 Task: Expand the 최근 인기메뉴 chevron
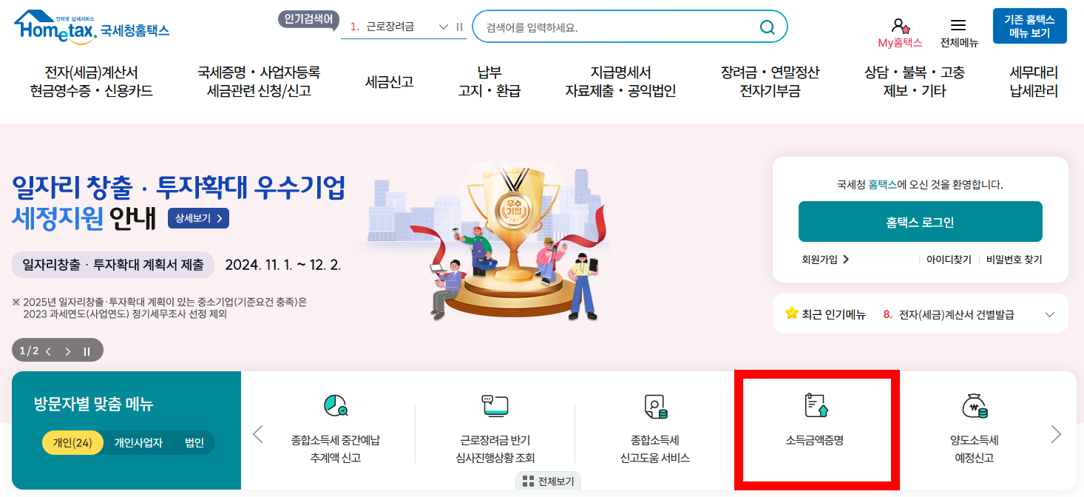[x=1050, y=314]
